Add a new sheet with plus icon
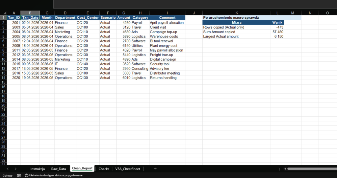Image resolution: width=337 pixels, height=178 pixels. 155,169
